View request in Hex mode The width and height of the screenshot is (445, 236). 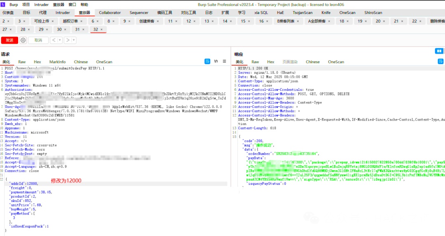[x=37, y=62]
